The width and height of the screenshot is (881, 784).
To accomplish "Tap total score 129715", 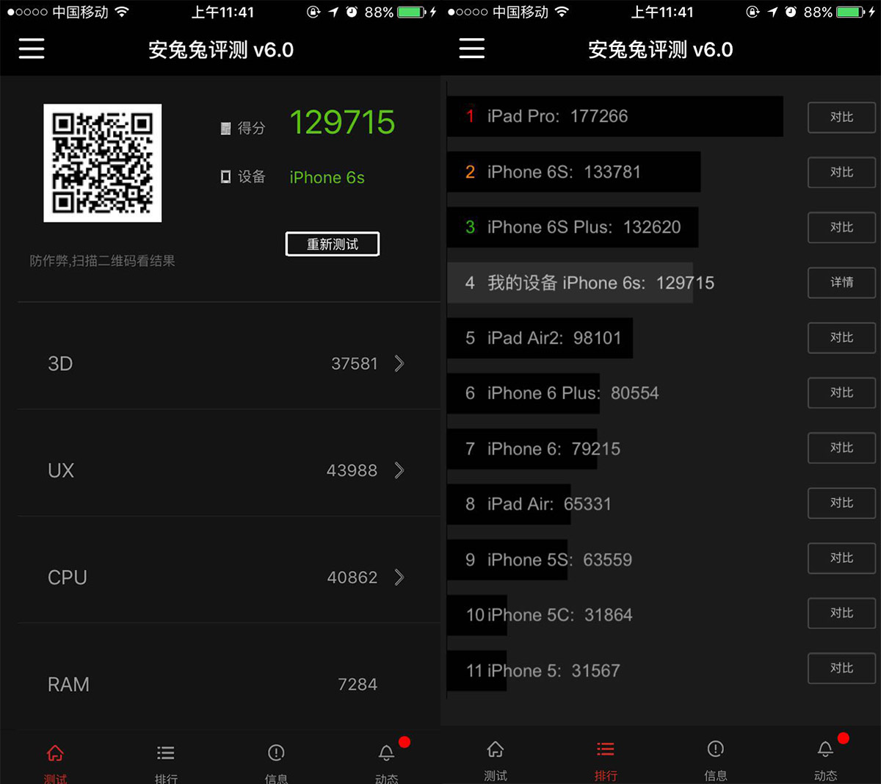I will point(342,122).
